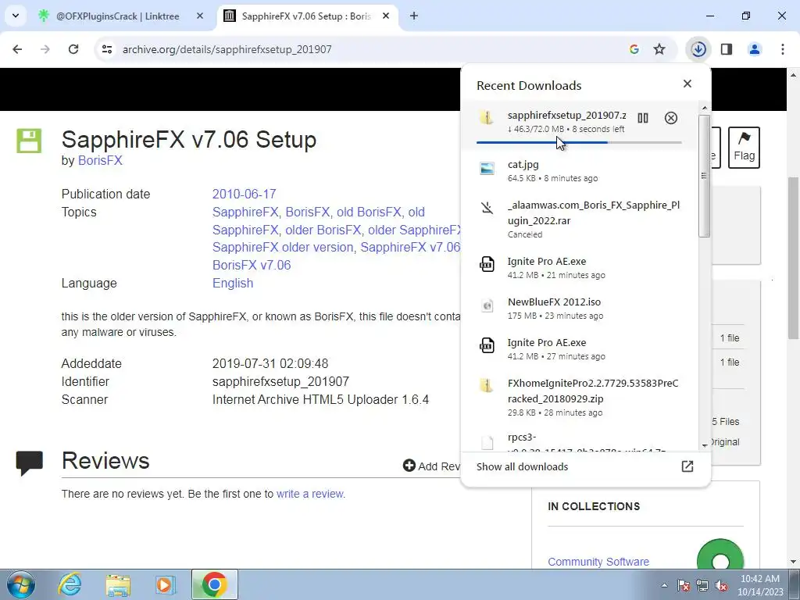Close the SapphireFX Setup tab
Viewport: 800px width, 600px height.
386,16
